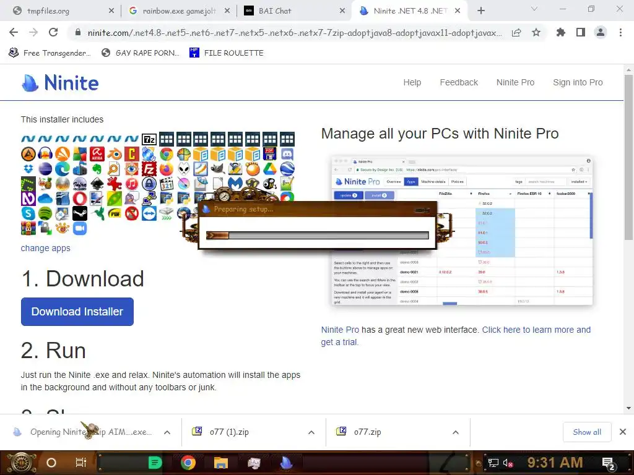Toggle the muted speaker in system tray
The height and width of the screenshot is (475, 634).
508,463
